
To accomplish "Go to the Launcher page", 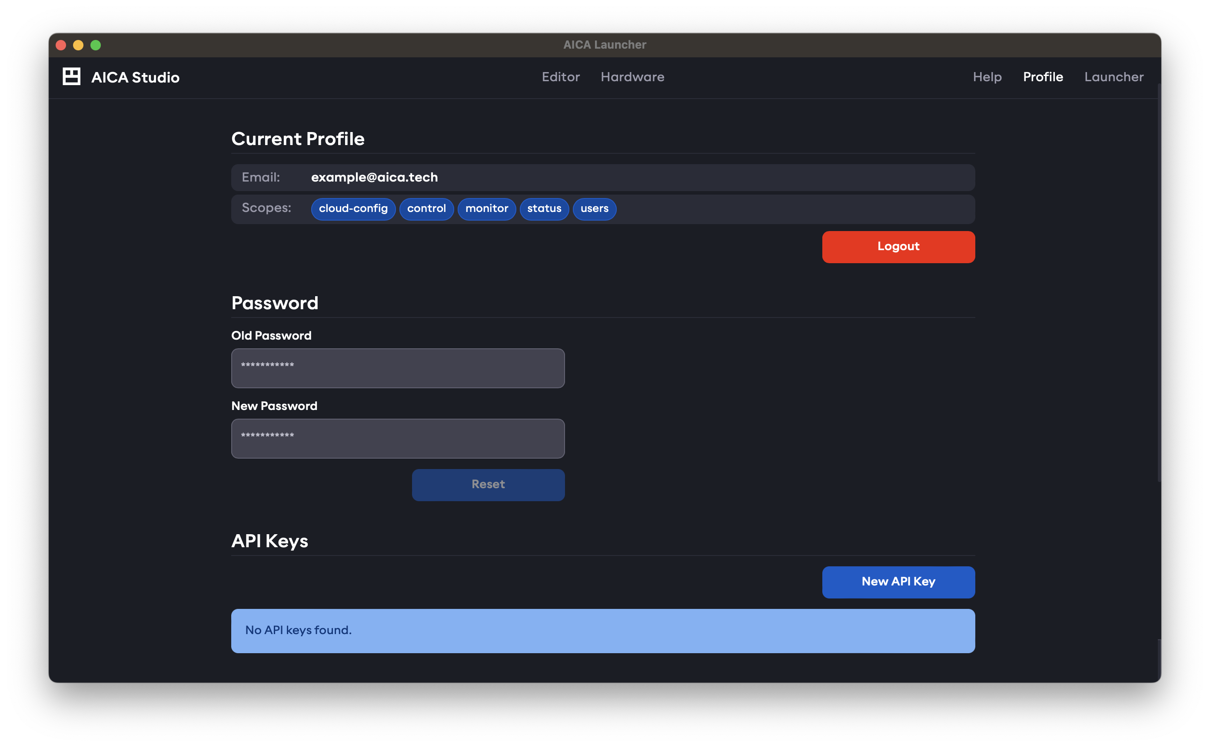I will coord(1114,76).
